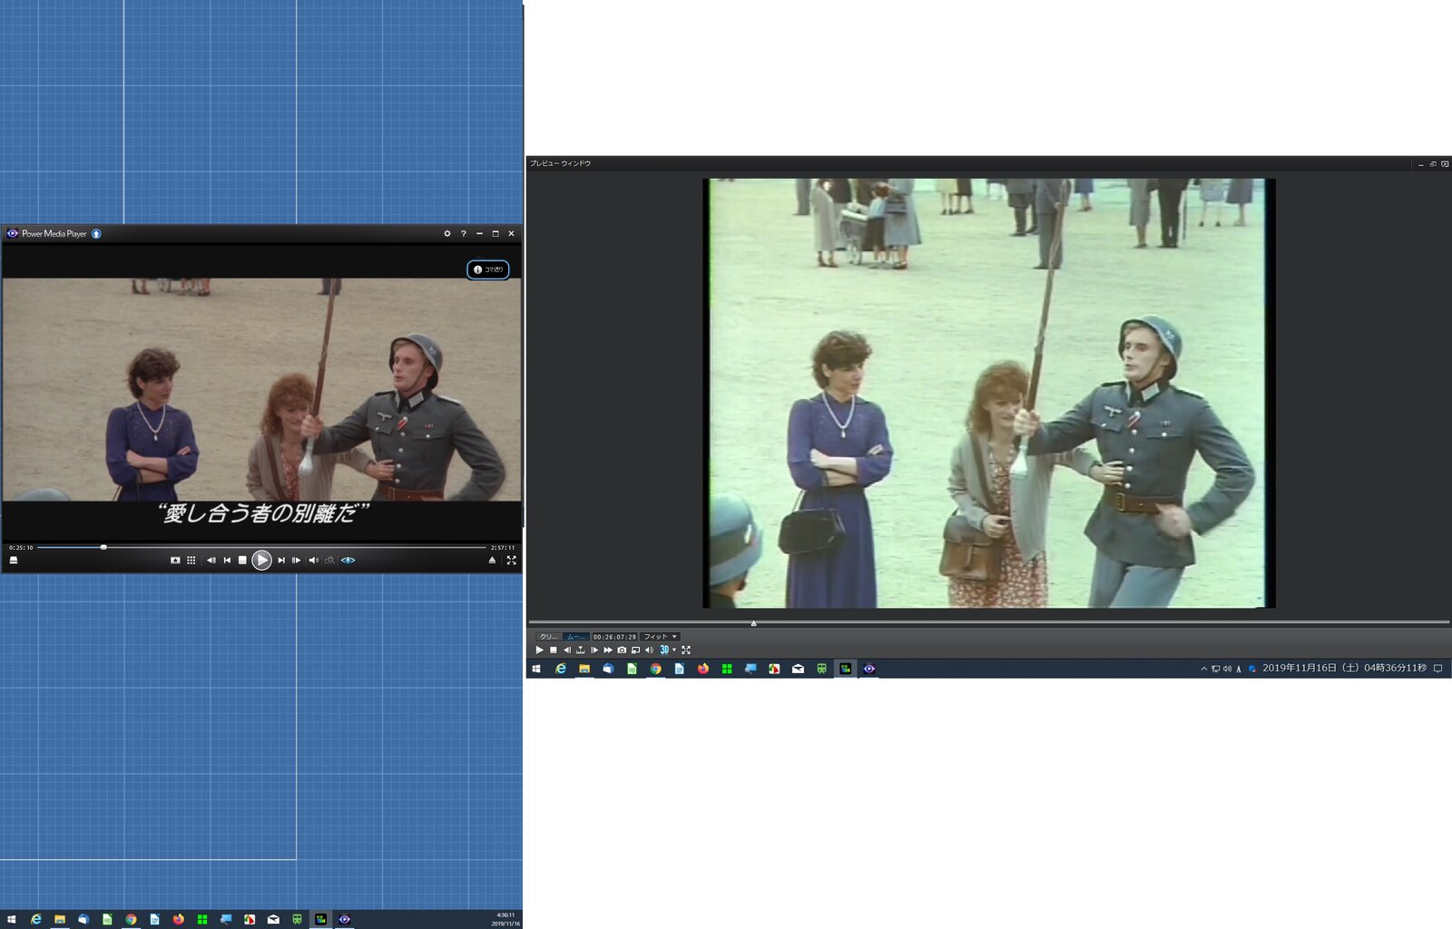Viewport: 1452px width, 929px height.
Task: Switch to the ムービー mode tab
Action: [576, 637]
